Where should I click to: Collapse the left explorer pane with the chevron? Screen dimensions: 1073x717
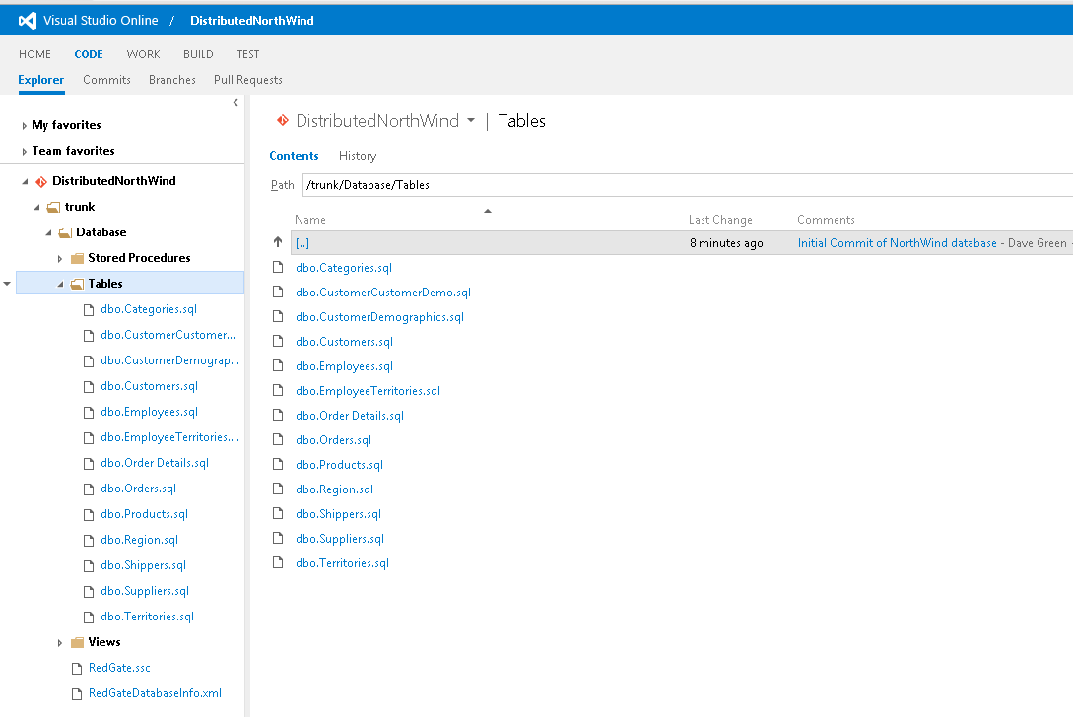tap(235, 103)
